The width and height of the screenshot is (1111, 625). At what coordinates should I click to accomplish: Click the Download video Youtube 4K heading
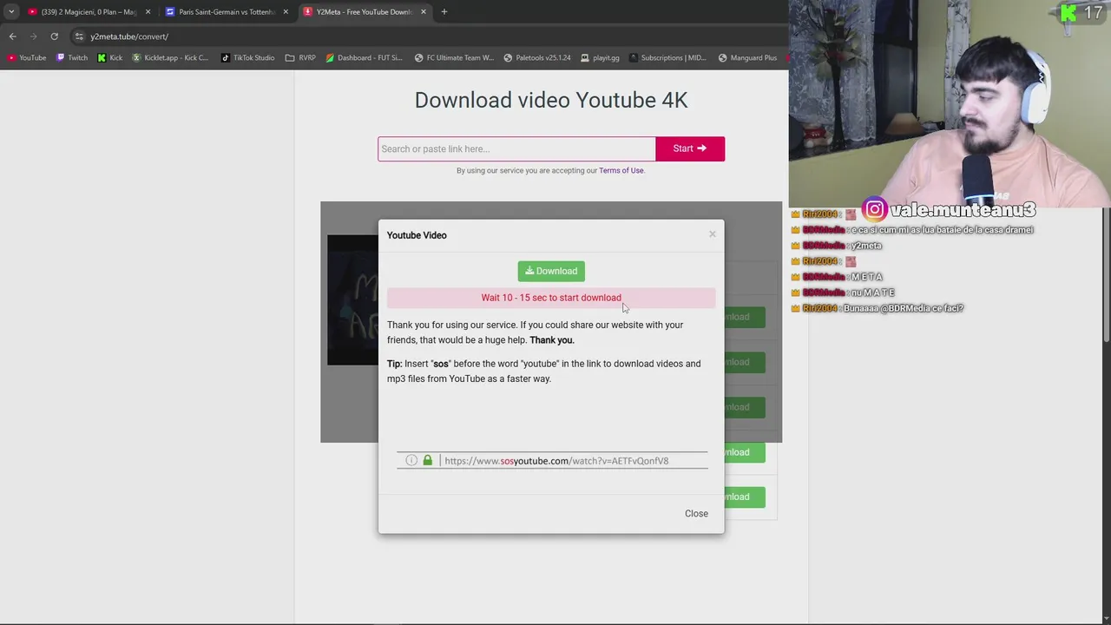tap(551, 100)
